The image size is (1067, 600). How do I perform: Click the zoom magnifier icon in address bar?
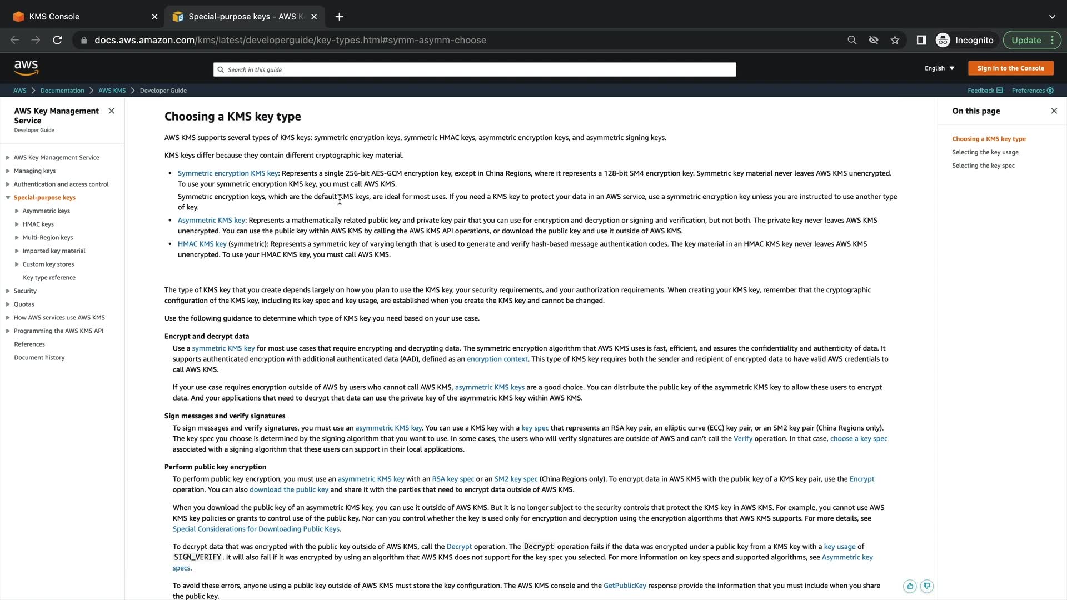point(852,40)
